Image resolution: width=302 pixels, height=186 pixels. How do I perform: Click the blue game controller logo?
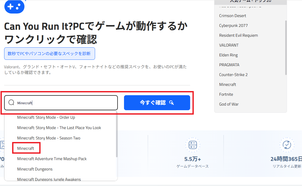(x=14, y=6)
